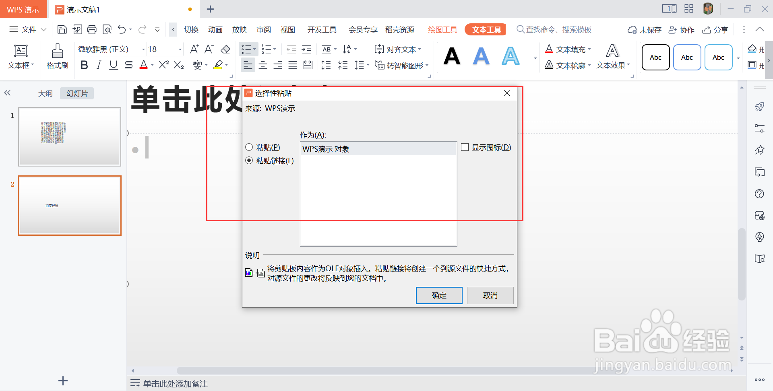Select WPS演示 对象 in the list

(378, 149)
